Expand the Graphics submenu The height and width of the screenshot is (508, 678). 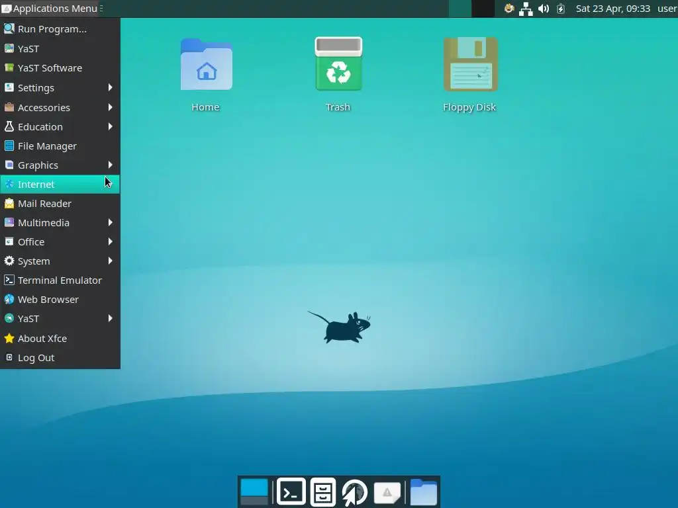click(x=60, y=165)
